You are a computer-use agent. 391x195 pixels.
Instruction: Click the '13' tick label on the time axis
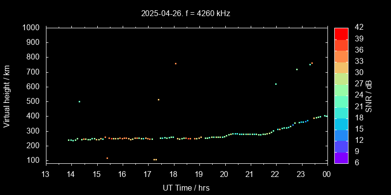click(x=45, y=174)
